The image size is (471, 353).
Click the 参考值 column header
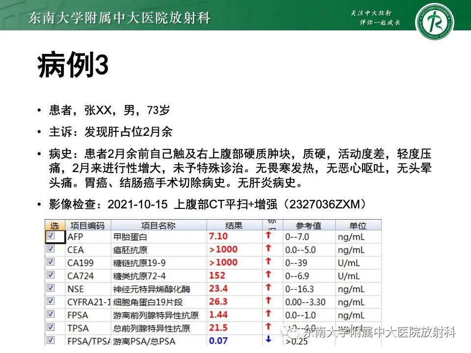pyautogui.click(x=309, y=225)
